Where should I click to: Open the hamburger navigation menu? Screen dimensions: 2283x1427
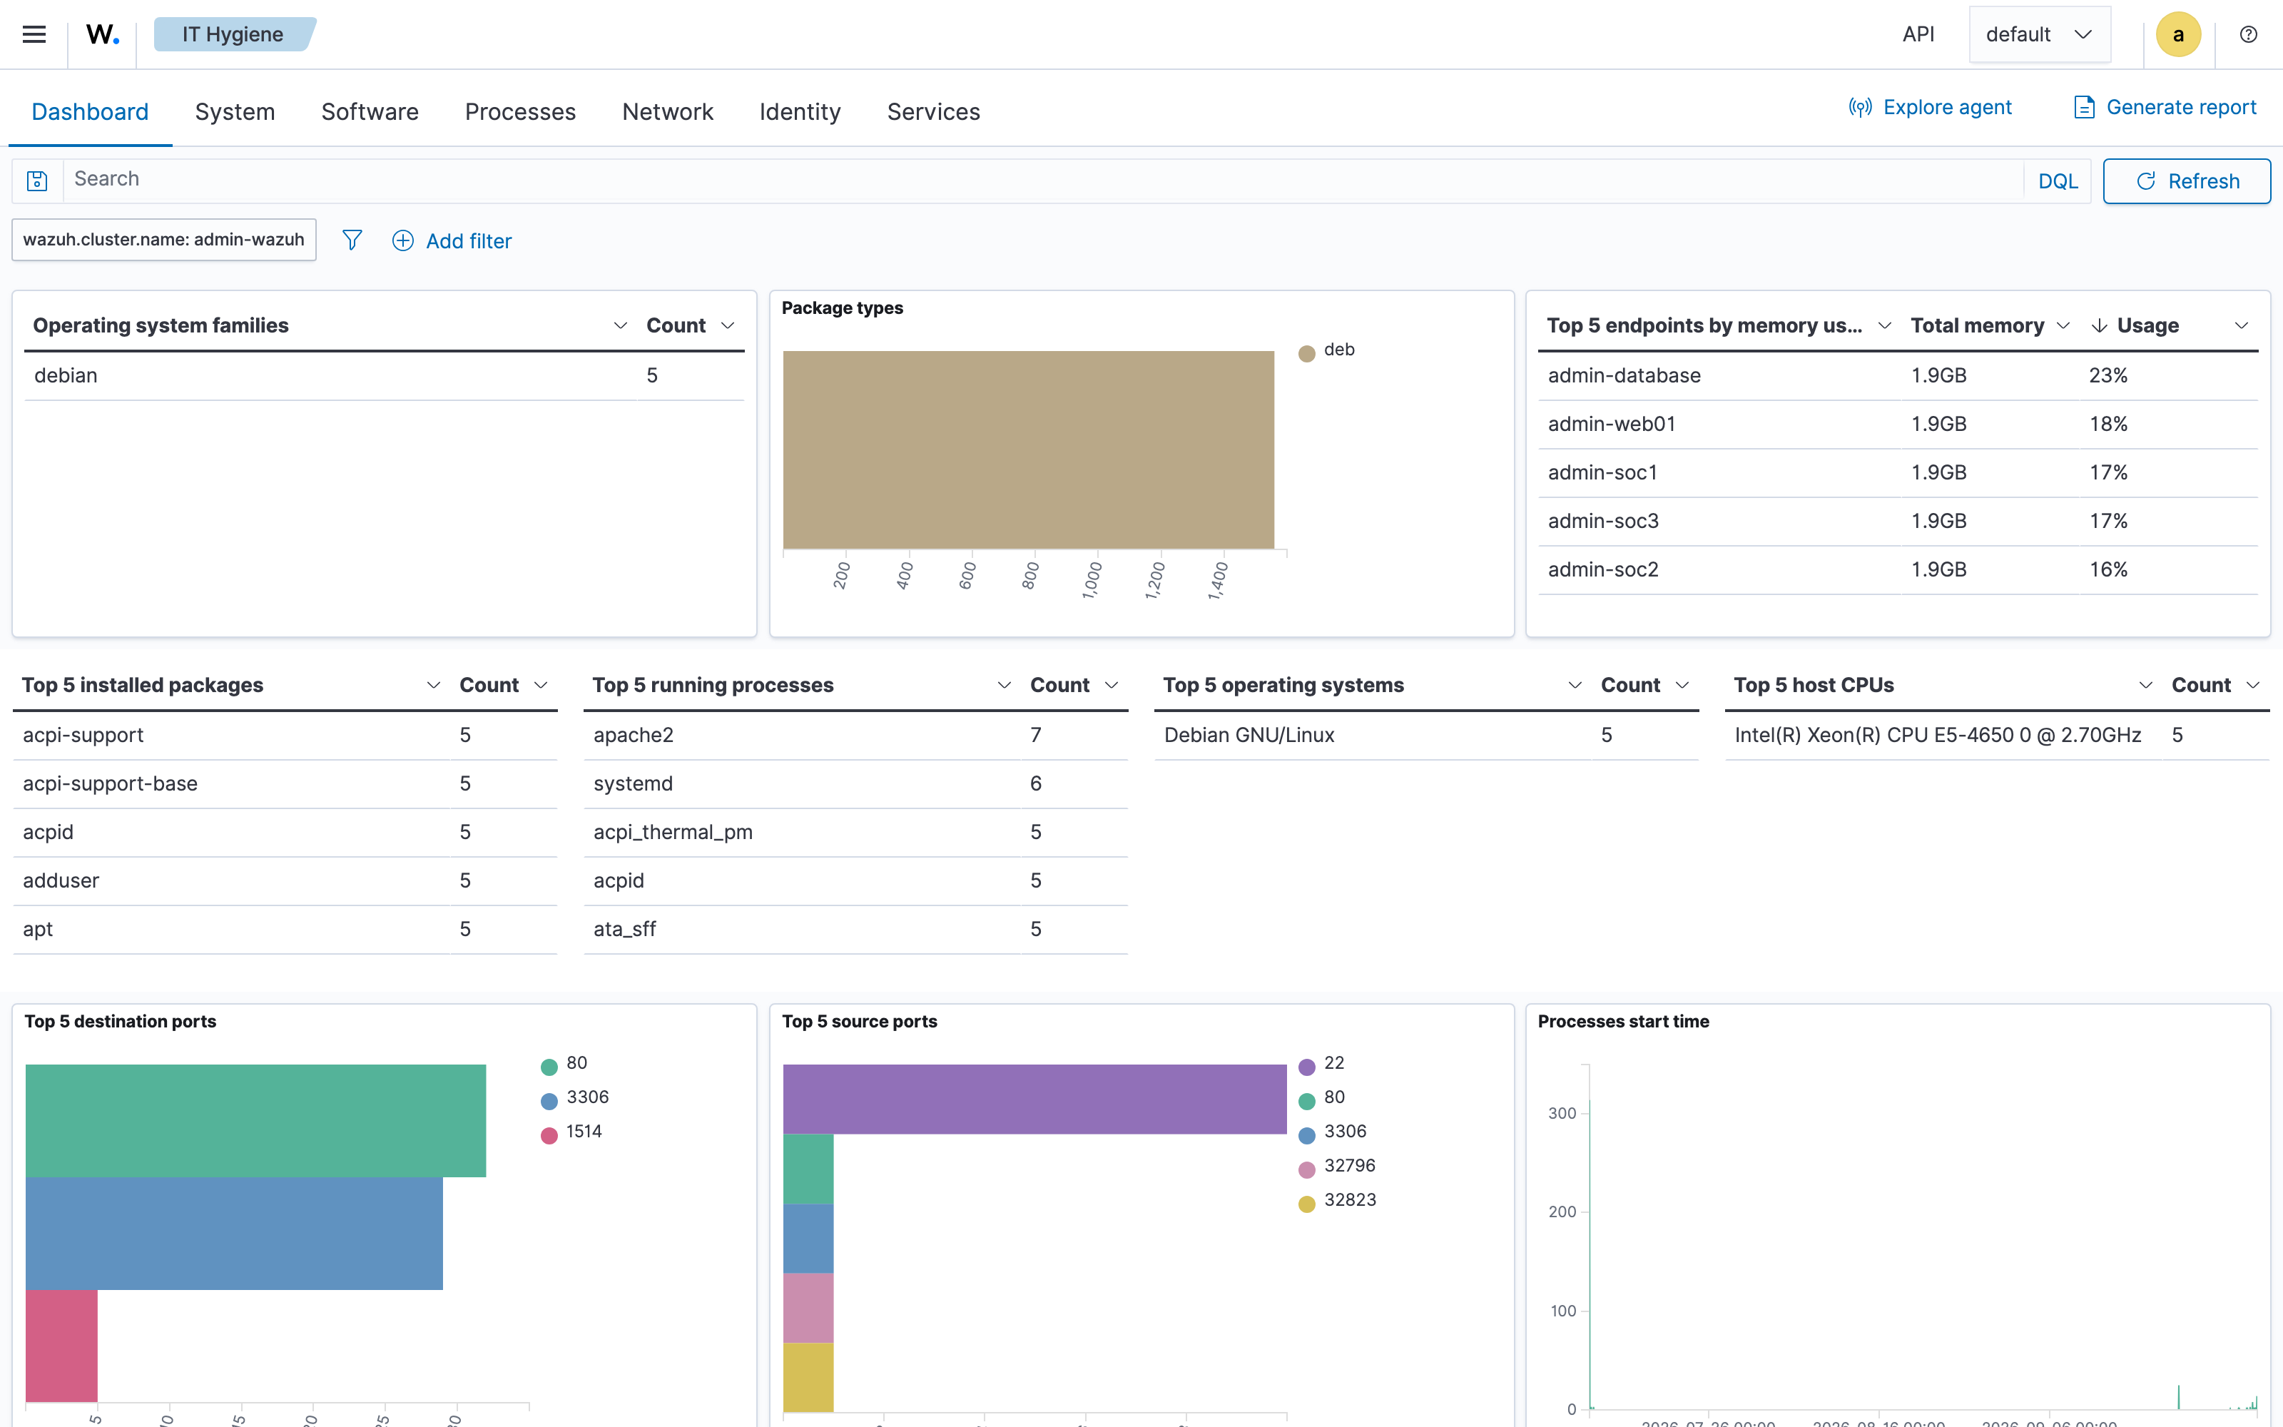coord(34,34)
